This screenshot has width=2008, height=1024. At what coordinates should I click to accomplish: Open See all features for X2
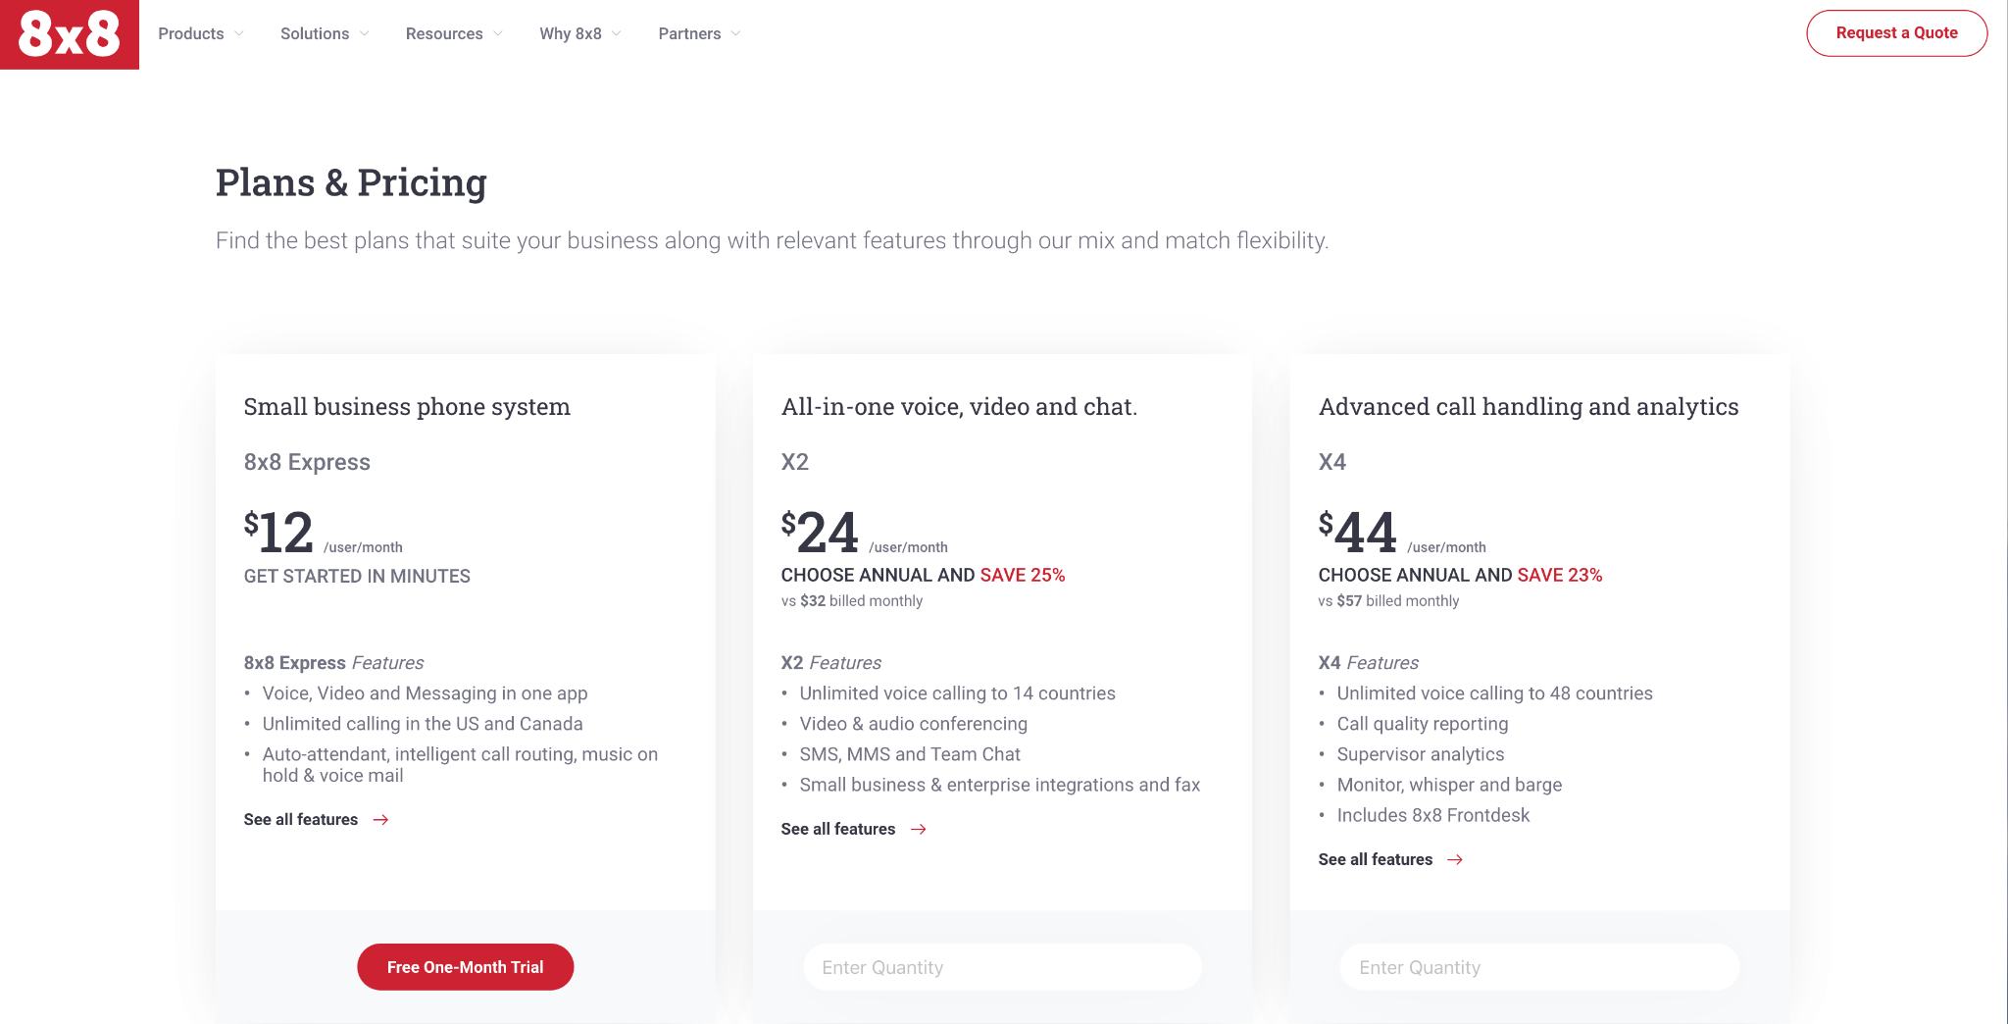[854, 830]
